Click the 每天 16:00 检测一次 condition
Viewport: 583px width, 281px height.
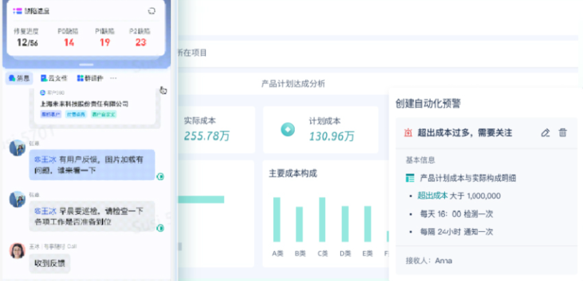click(x=456, y=214)
